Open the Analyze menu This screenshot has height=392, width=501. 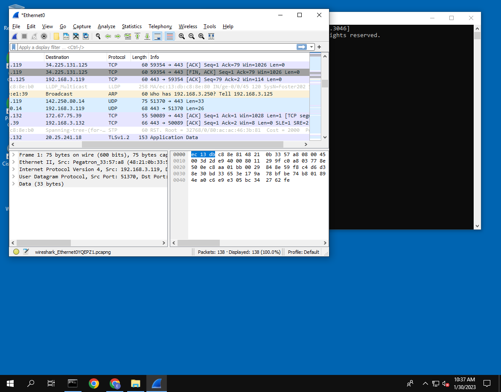(106, 26)
